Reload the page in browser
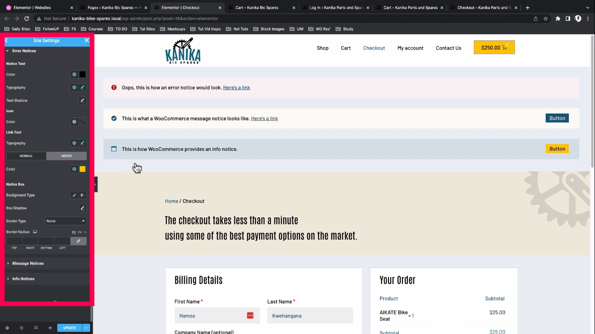 point(27,19)
